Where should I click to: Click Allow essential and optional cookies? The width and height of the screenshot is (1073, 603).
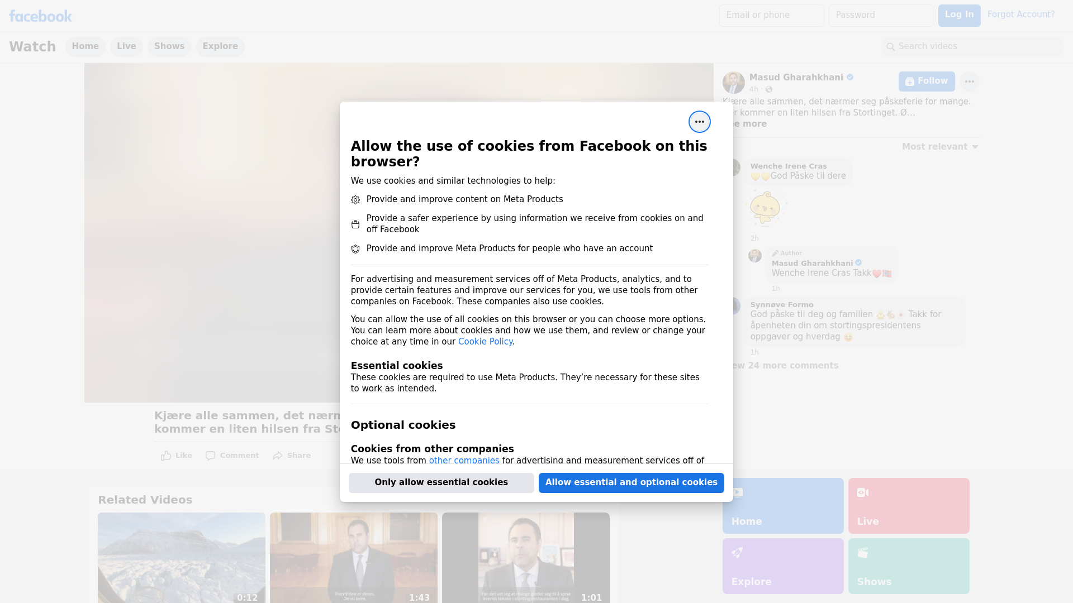(632, 483)
